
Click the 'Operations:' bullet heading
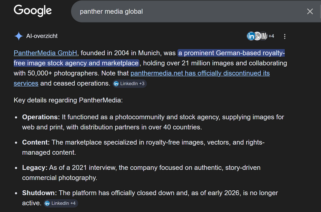[41, 117]
